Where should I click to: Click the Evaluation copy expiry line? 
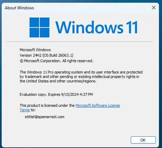pyautogui.click(x=56, y=94)
